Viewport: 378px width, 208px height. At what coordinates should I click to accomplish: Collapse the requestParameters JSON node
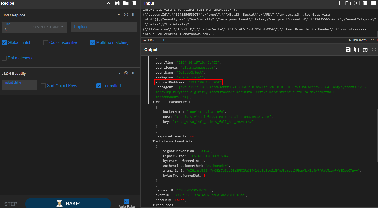pyautogui.click(x=154, y=102)
